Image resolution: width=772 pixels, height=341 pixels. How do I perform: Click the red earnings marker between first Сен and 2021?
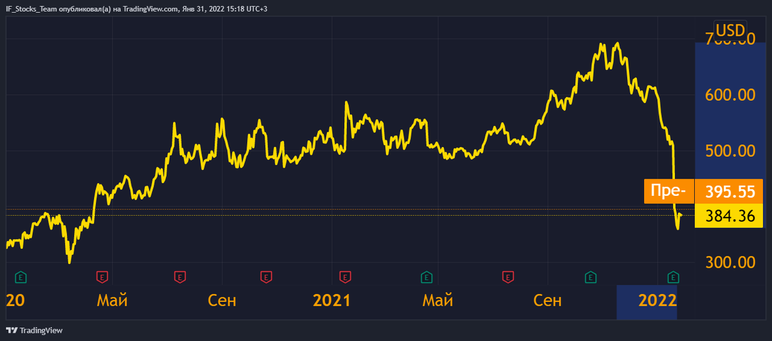[x=266, y=277]
